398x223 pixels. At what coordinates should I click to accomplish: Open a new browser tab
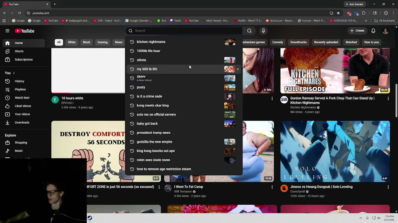pos(54,4)
